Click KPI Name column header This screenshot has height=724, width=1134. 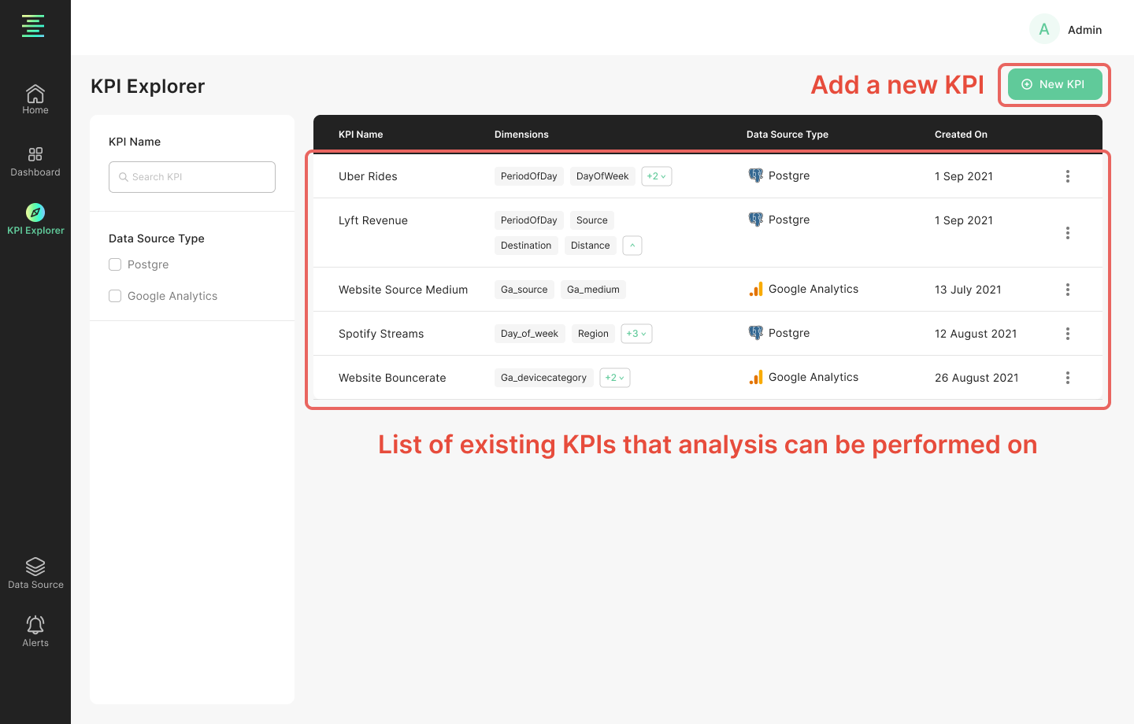pyautogui.click(x=361, y=135)
